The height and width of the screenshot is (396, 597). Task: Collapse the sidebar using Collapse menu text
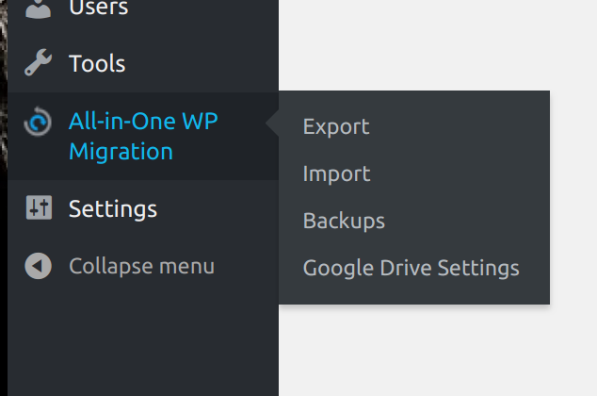pyautogui.click(x=141, y=266)
